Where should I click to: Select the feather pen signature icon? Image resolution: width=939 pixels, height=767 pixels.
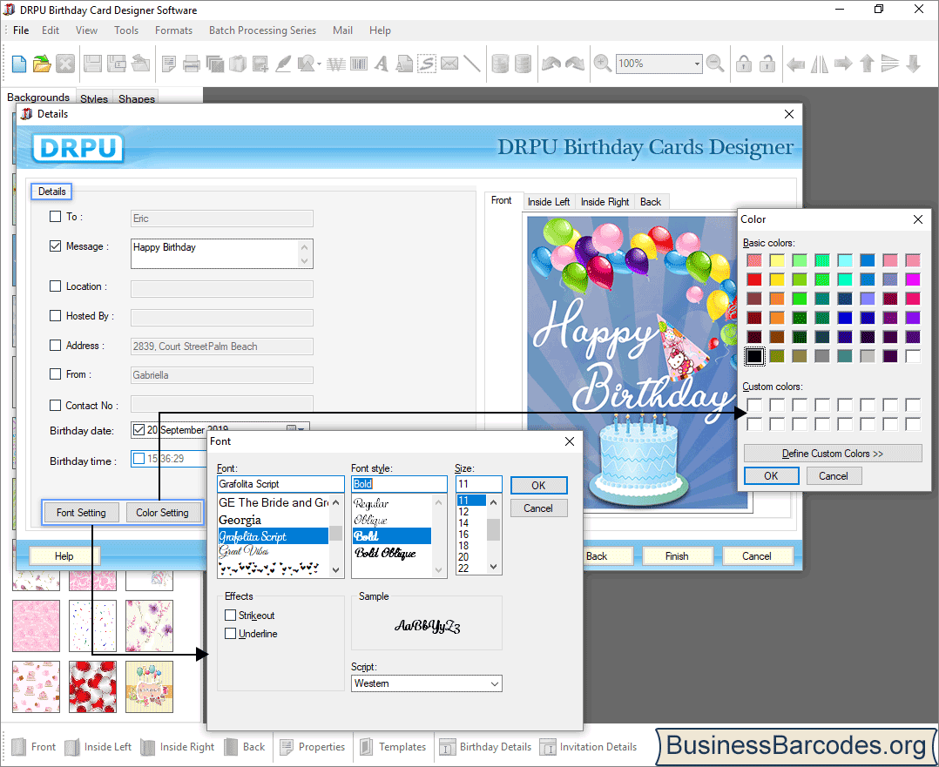[x=282, y=64]
